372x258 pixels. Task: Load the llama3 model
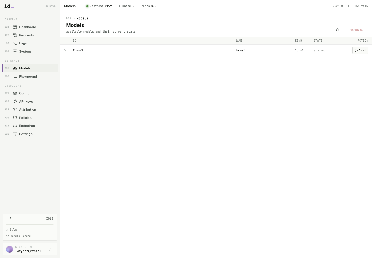click(360, 50)
